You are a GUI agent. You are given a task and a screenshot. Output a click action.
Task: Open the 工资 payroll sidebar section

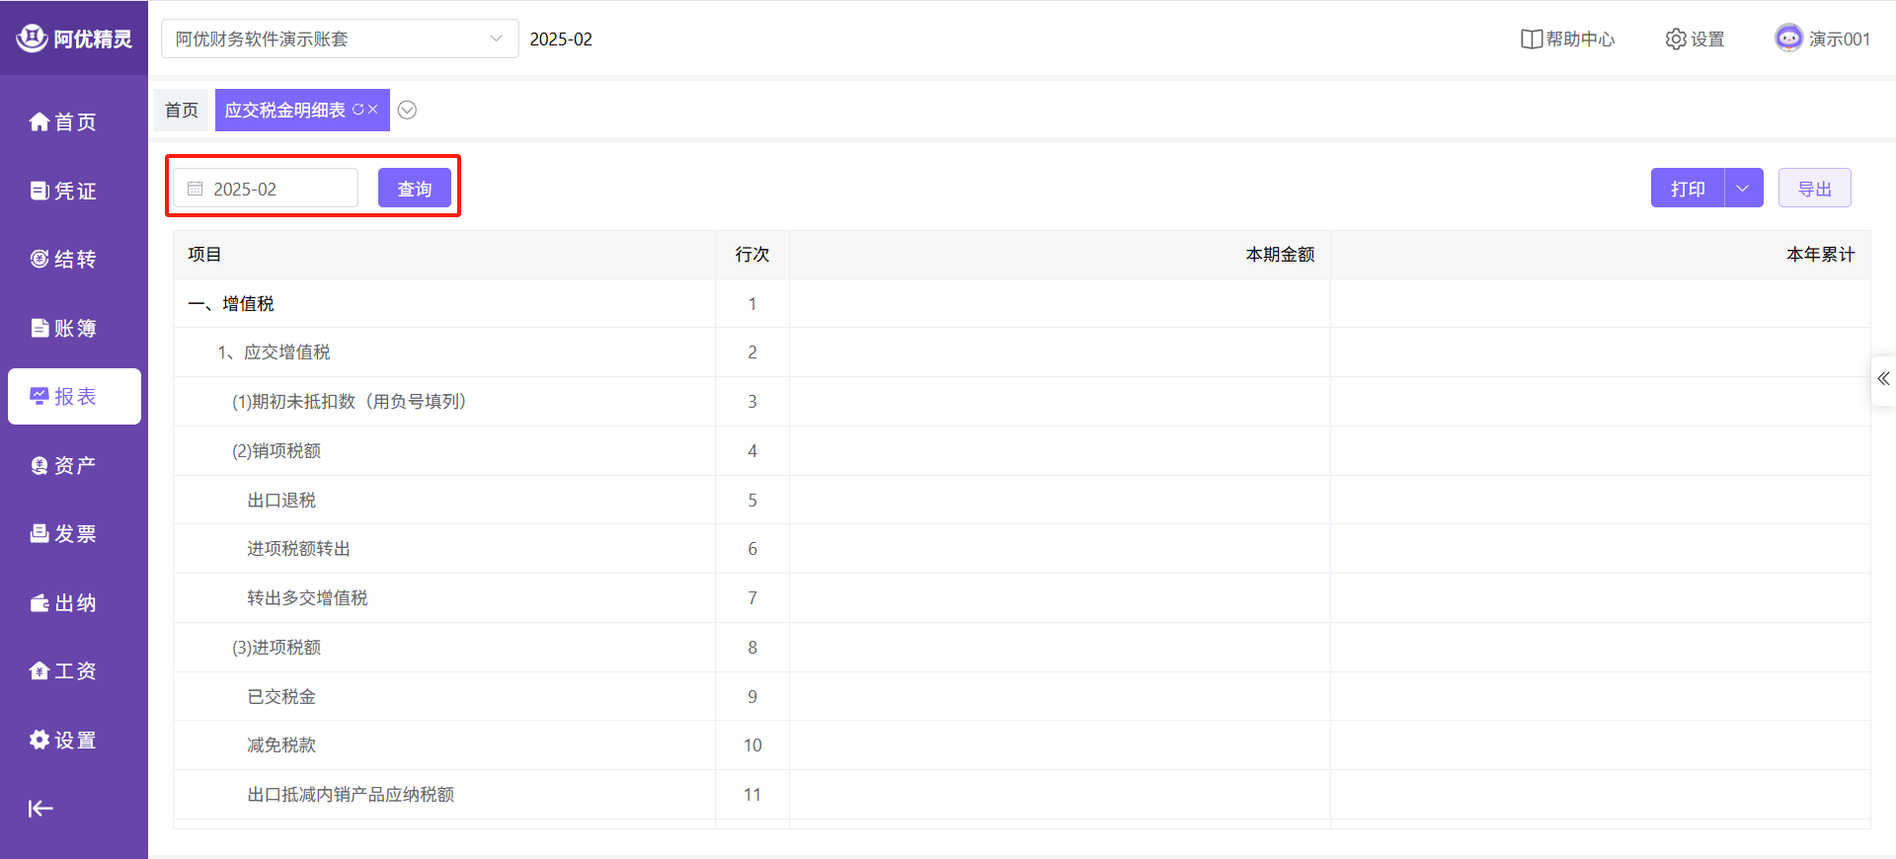click(63, 670)
